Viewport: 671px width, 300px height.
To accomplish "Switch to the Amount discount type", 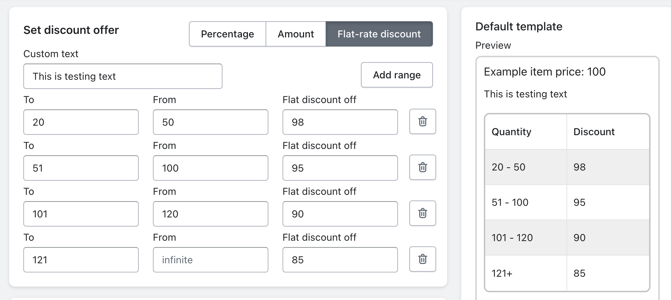I will click(296, 34).
